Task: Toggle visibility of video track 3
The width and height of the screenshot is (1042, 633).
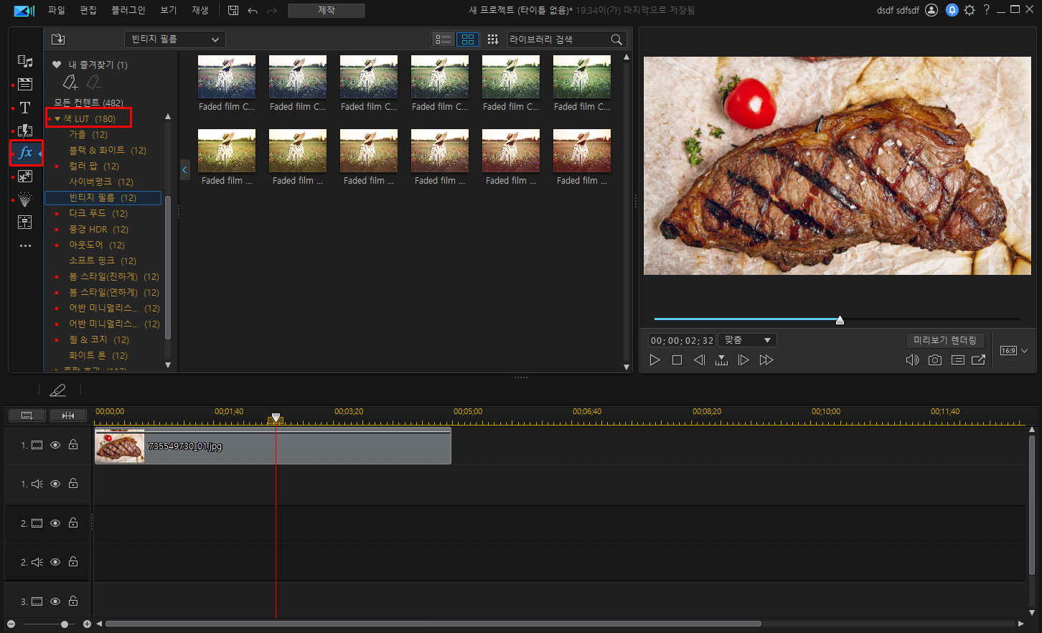Action: click(x=55, y=601)
